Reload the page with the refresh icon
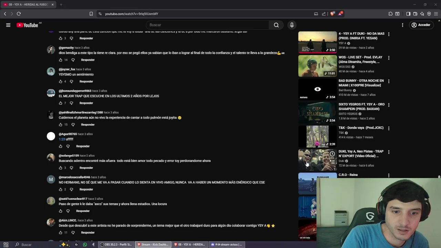 pyautogui.click(x=19, y=14)
